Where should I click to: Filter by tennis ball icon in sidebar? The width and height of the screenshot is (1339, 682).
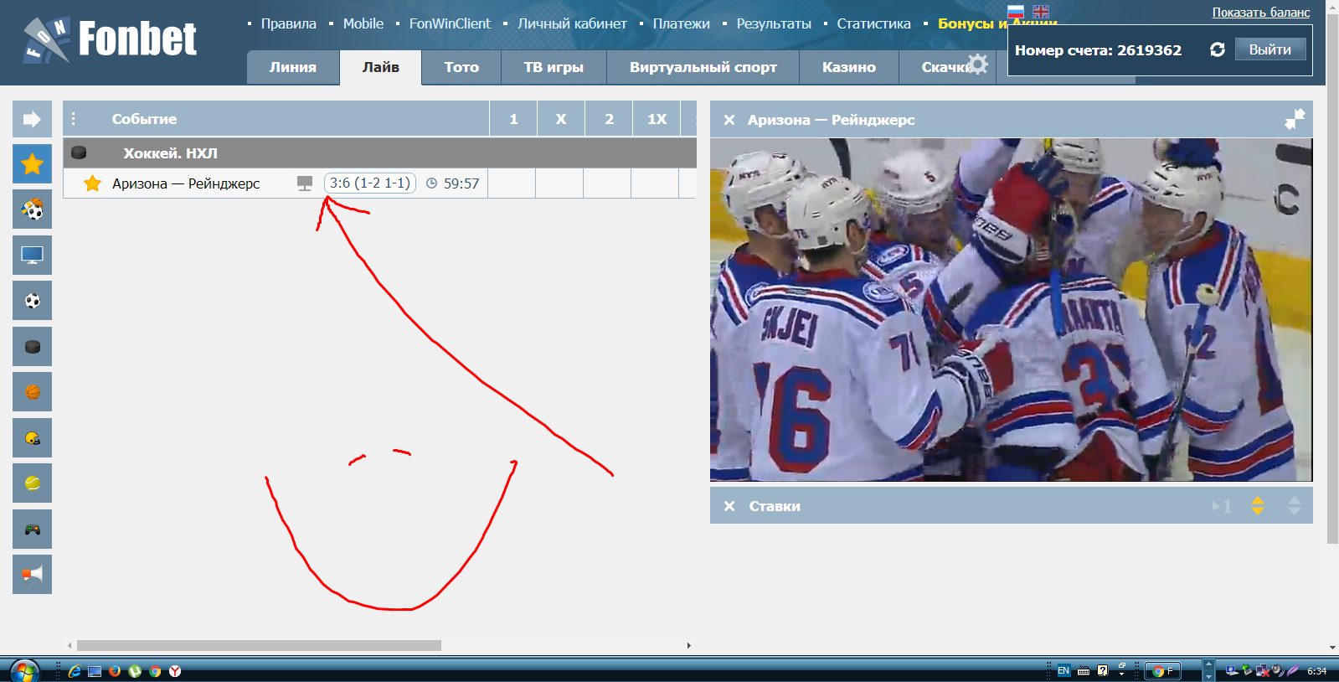tap(32, 483)
